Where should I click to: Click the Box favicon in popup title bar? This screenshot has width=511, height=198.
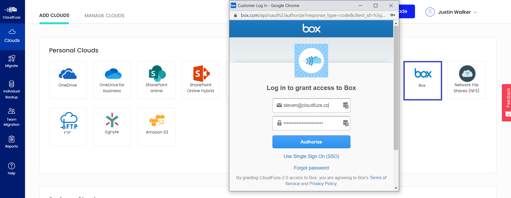pyautogui.click(x=233, y=5)
